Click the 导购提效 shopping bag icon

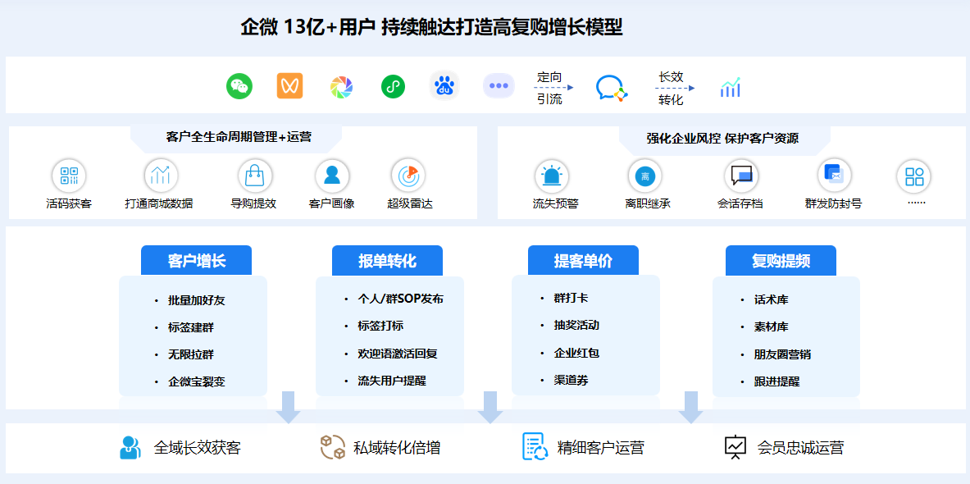coord(254,176)
